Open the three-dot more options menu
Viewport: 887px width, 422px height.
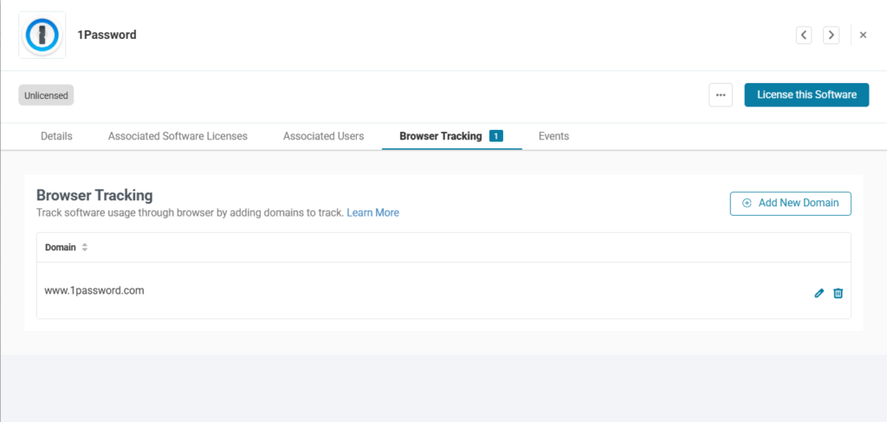(x=721, y=95)
